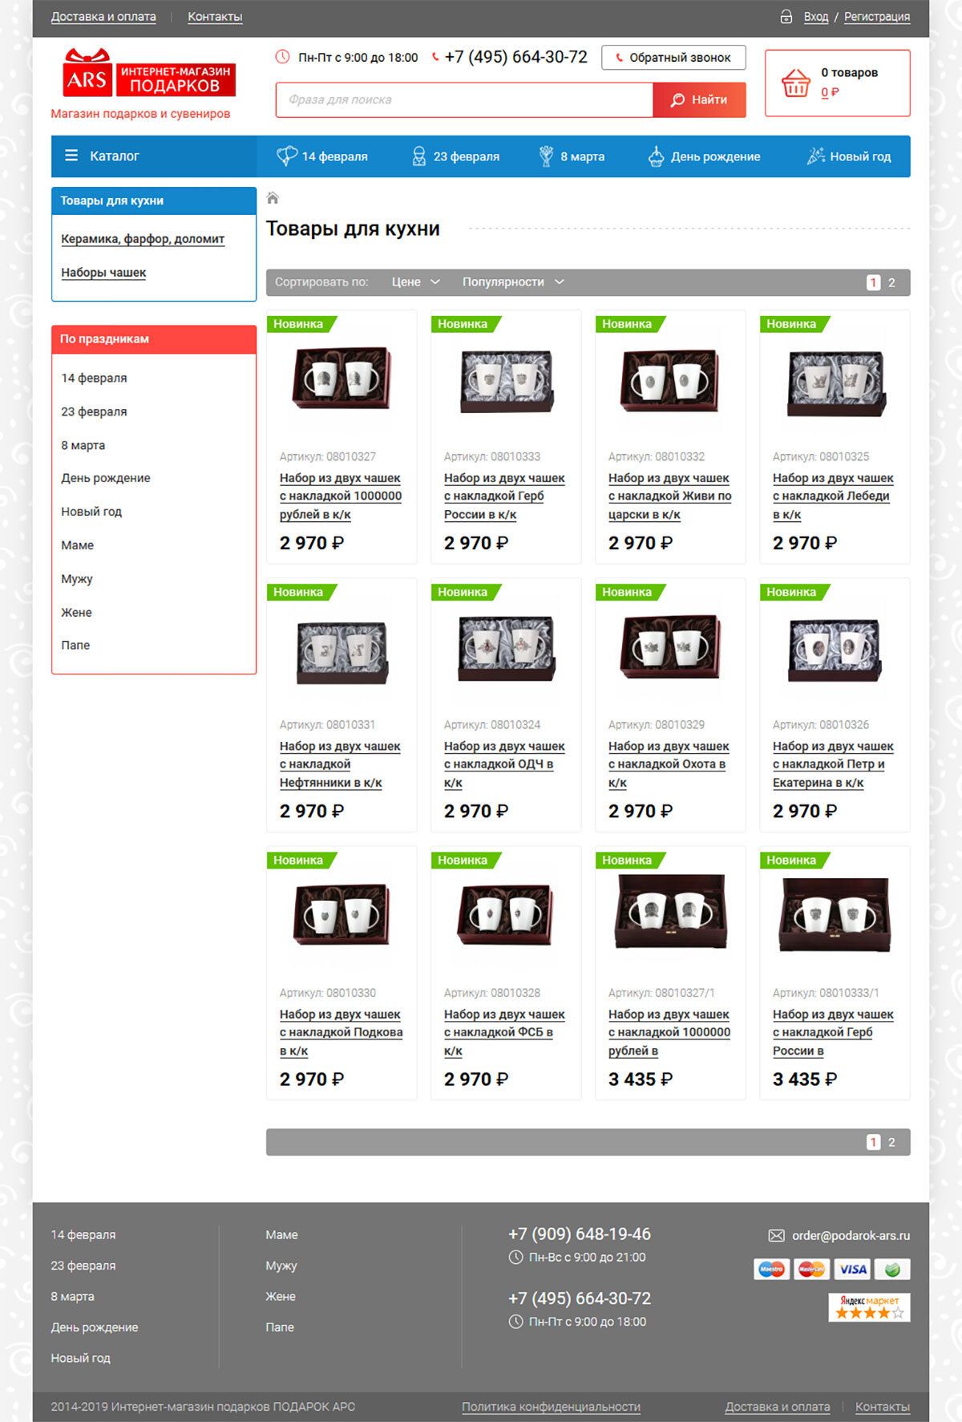Open the Новый год top menu tab
The width and height of the screenshot is (962, 1422).
[849, 156]
